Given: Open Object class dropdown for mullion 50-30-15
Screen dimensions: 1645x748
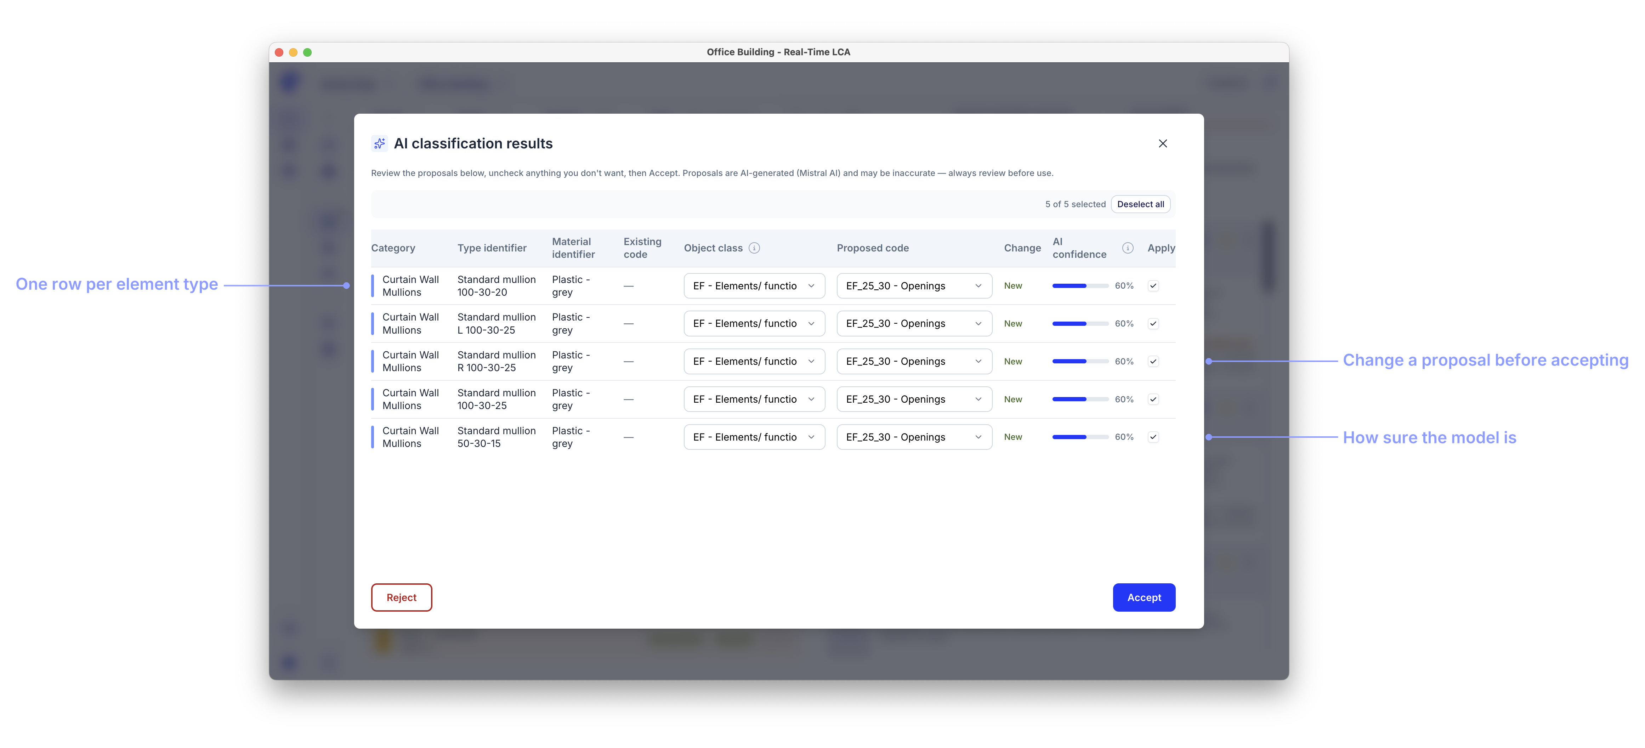Looking at the screenshot, I should coord(754,437).
